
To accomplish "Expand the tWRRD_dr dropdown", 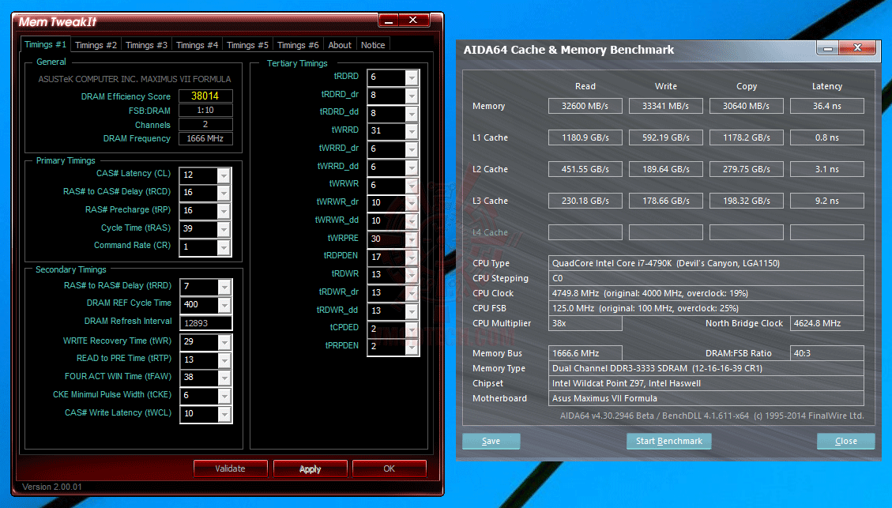I will [412, 149].
